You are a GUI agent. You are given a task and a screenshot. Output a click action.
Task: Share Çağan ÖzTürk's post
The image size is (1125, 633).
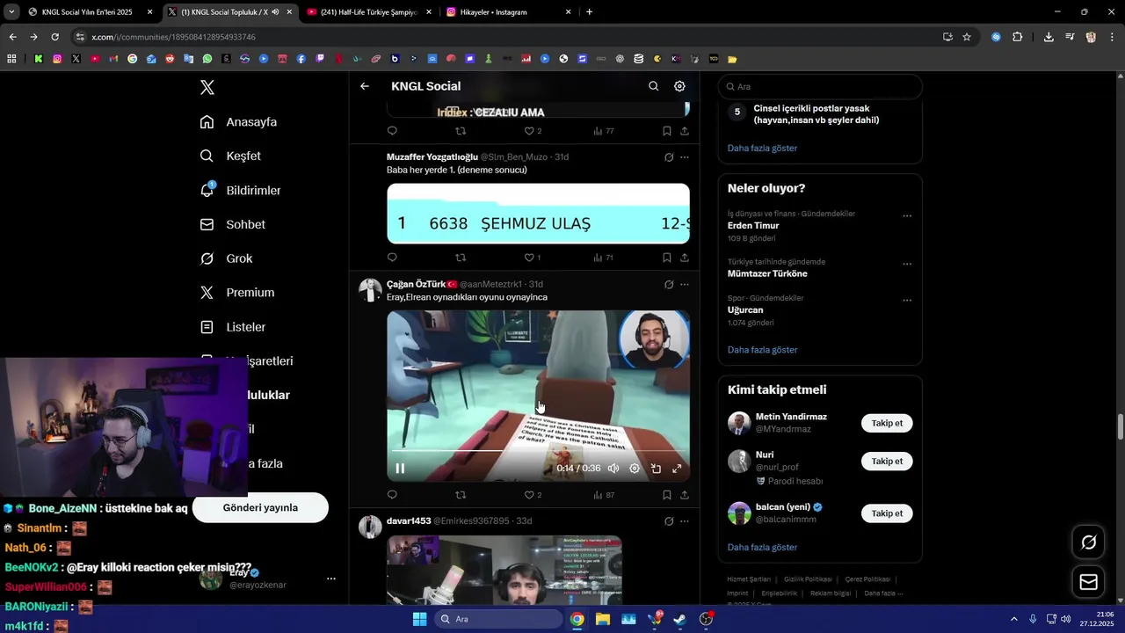(685, 495)
